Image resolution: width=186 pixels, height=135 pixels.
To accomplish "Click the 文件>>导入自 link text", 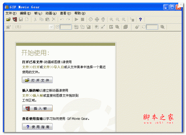I will click(x=54, y=67).
